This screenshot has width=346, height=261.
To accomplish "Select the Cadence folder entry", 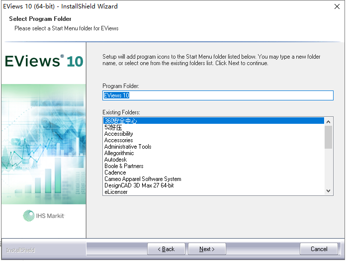I will (115, 173).
